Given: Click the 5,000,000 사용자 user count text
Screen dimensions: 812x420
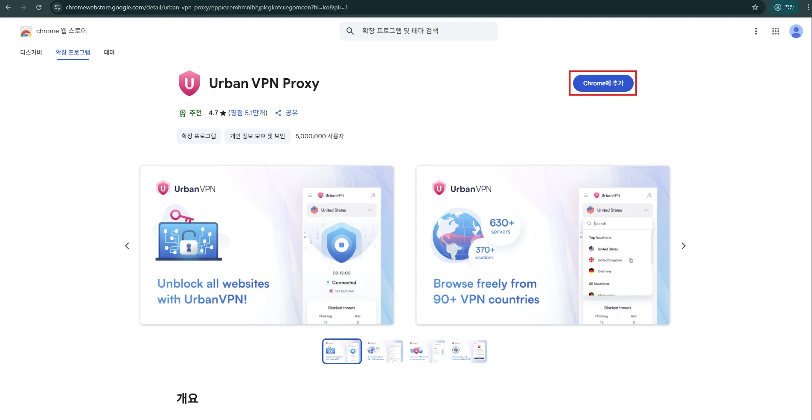Looking at the screenshot, I should pyautogui.click(x=320, y=136).
